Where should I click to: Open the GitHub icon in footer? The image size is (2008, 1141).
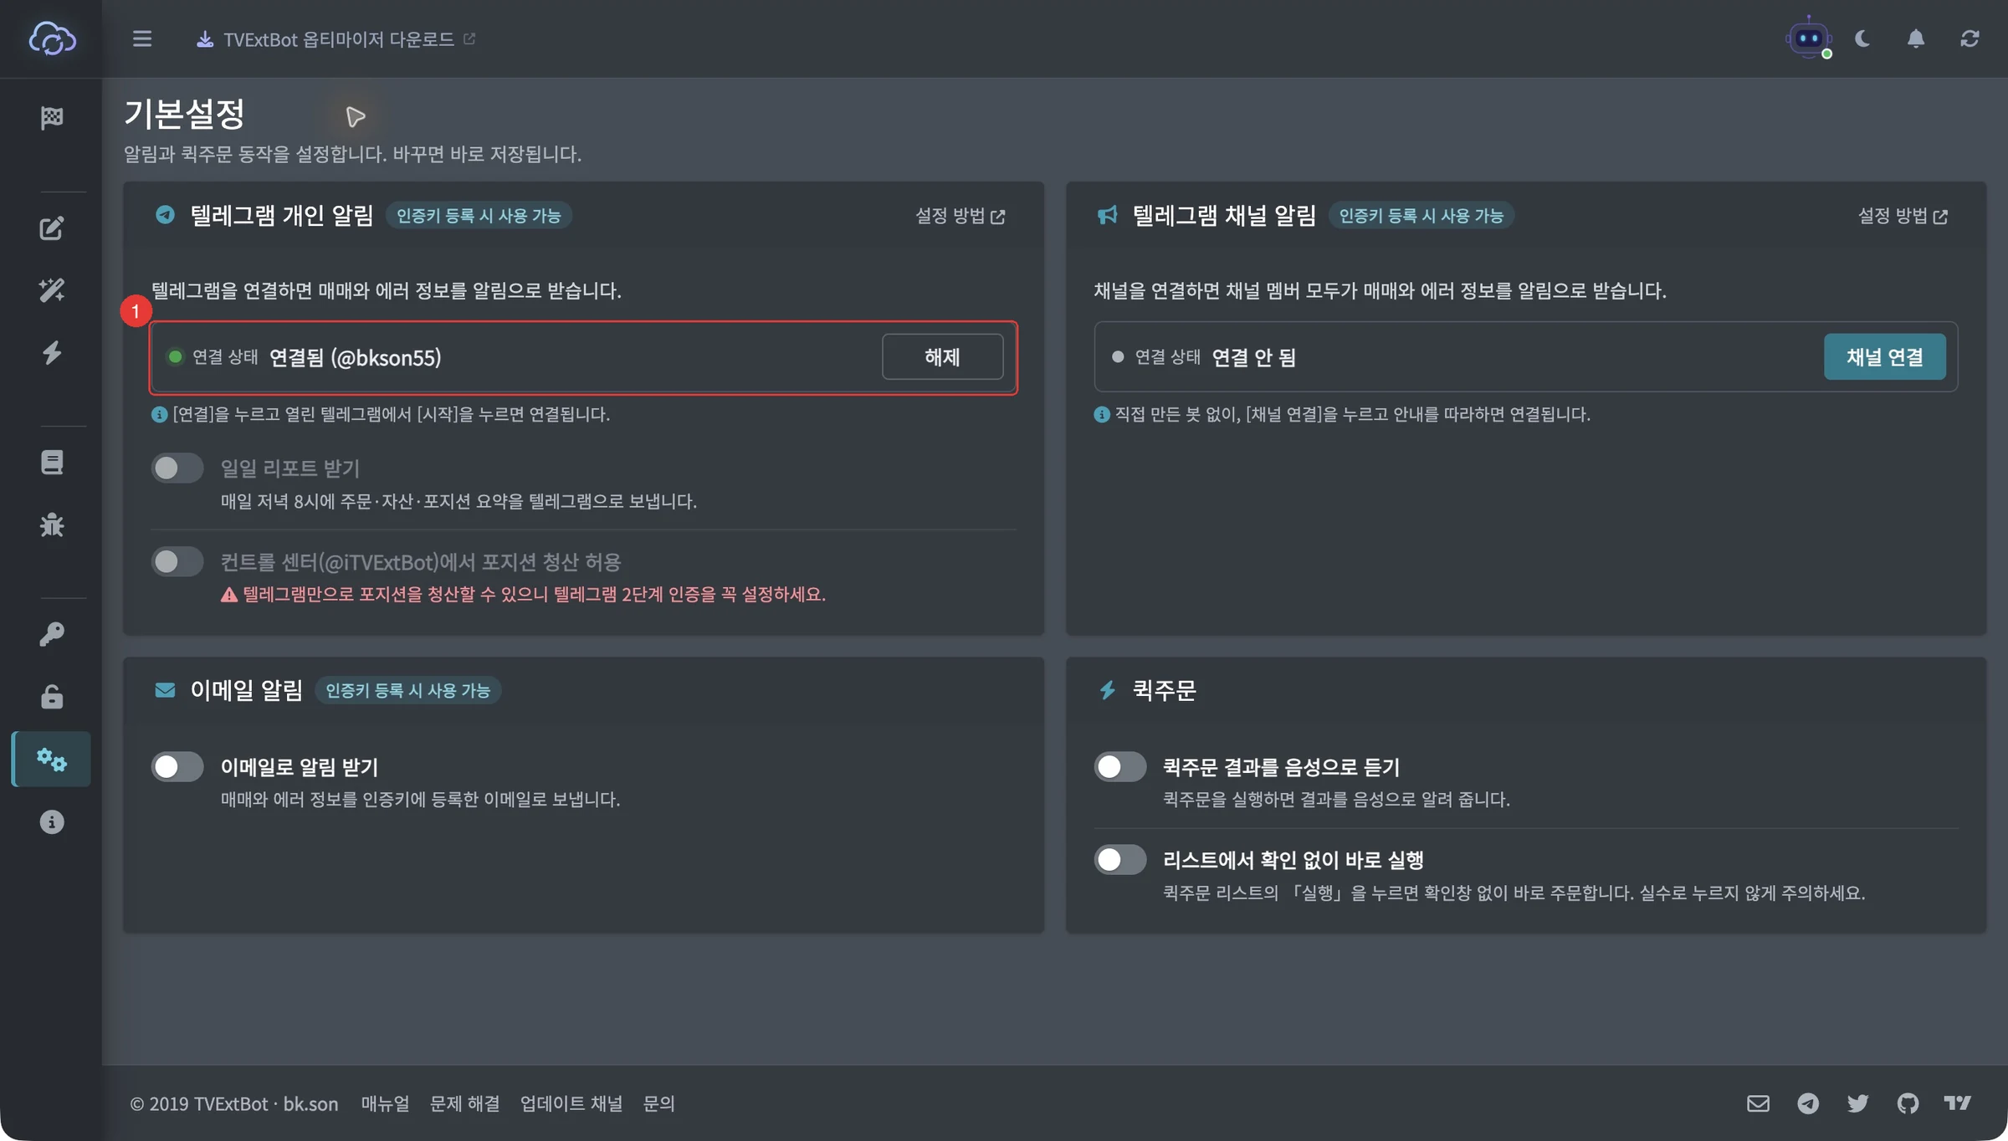1908,1103
